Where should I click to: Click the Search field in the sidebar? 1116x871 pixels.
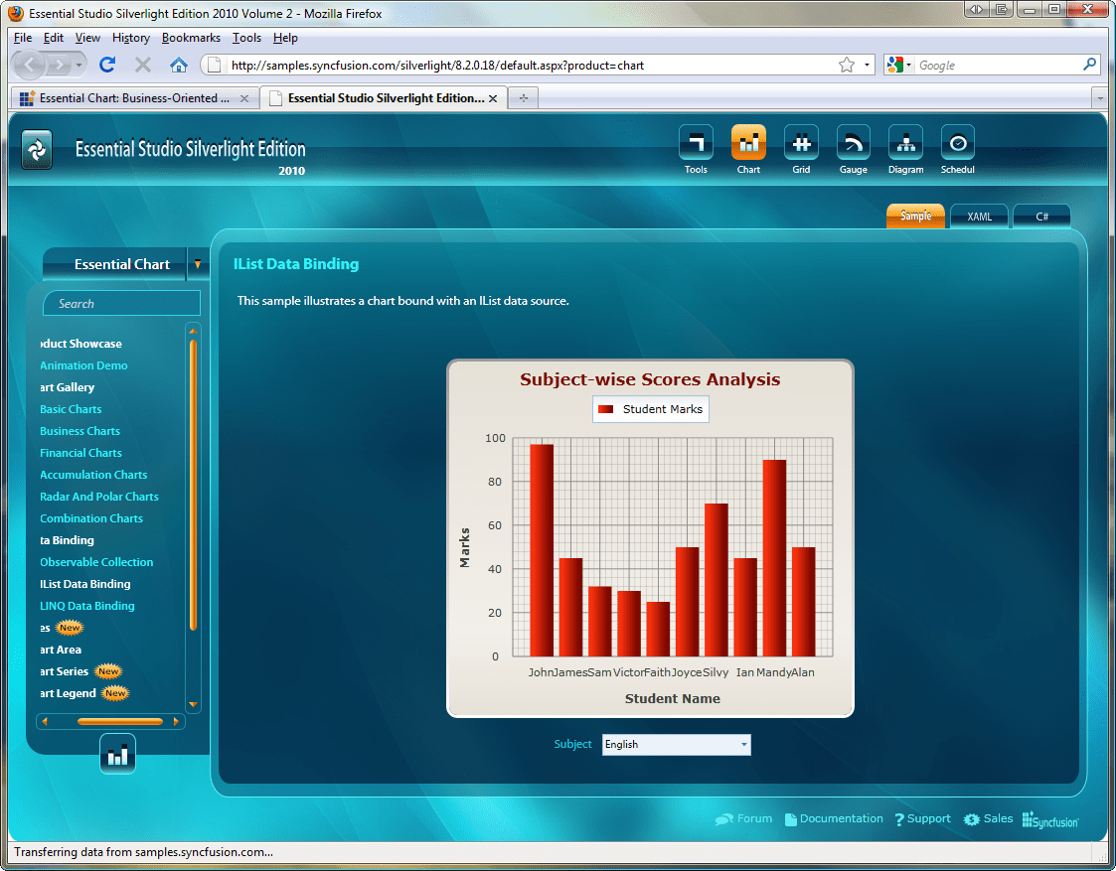[121, 303]
